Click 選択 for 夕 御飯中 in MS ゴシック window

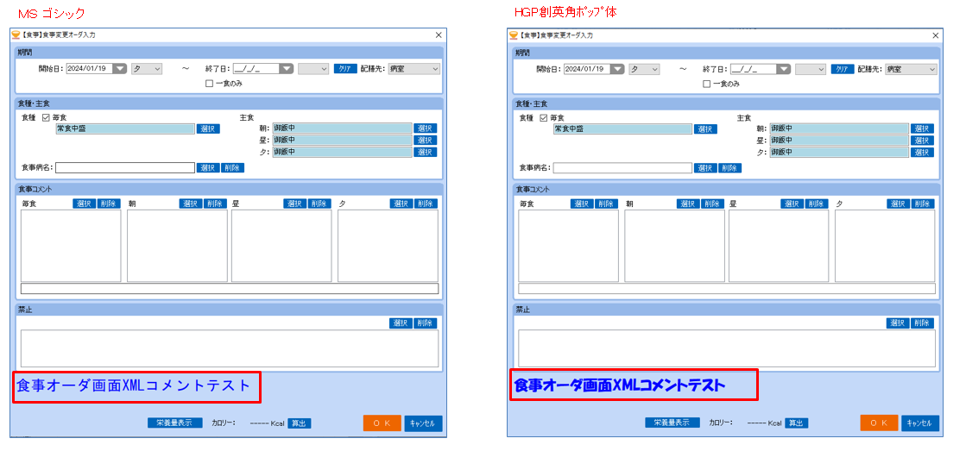click(x=426, y=152)
